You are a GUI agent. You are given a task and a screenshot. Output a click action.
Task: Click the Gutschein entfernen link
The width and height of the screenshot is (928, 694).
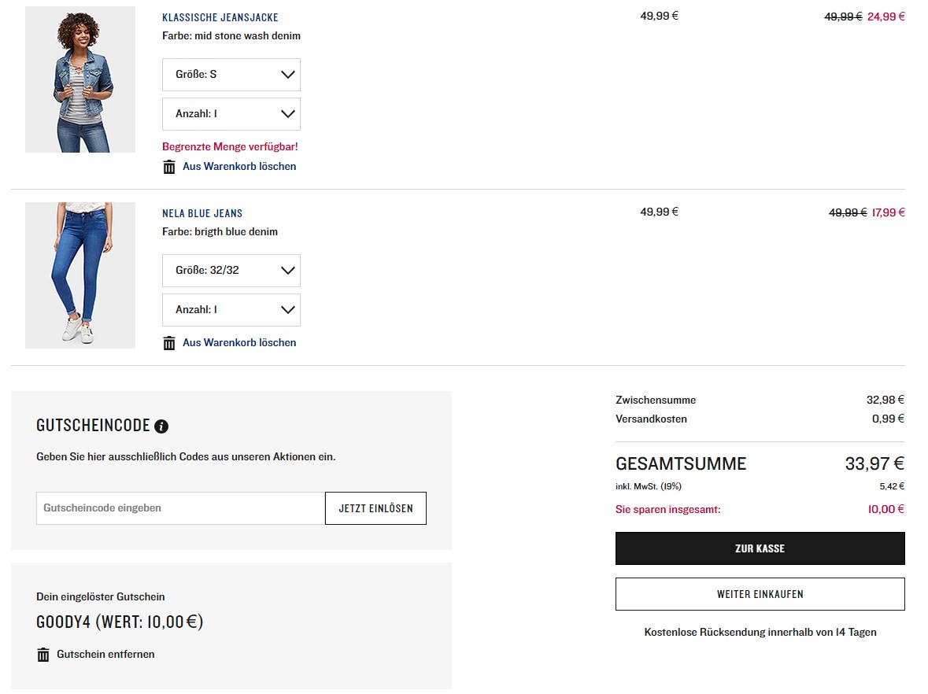coord(105,655)
